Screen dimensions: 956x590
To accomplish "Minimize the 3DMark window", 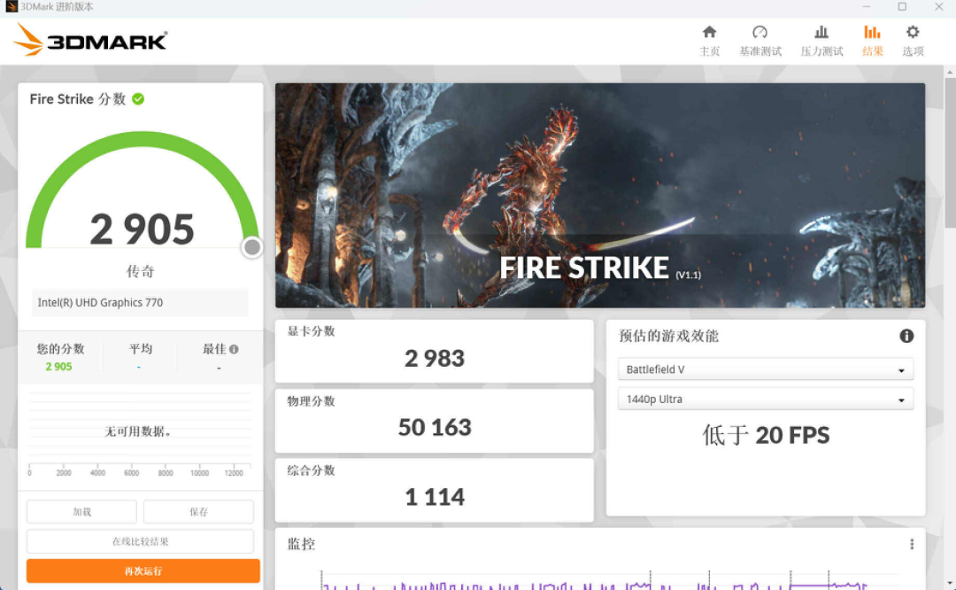I will click(866, 7).
